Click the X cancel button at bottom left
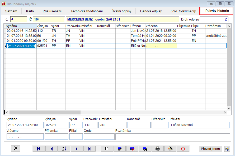The width and height of the screenshot is (235, 156). pos(16,148)
